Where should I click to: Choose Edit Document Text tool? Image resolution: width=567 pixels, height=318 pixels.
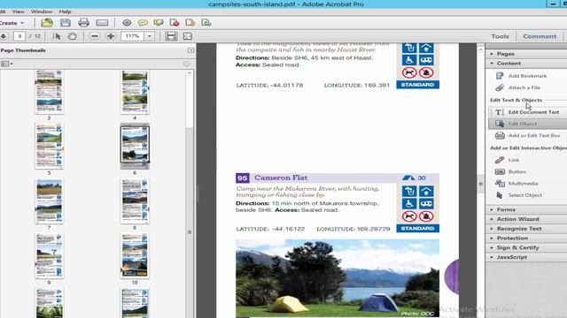click(528, 112)
